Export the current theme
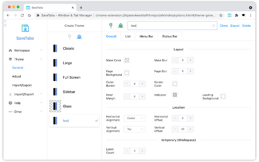Screen dimensions: 259x162 click(235, 26)
